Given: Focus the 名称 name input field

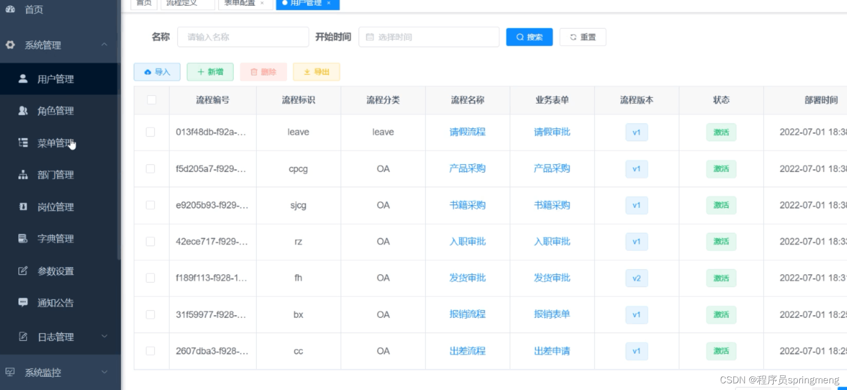Looking at the screenshot, I should click(243, 37).
